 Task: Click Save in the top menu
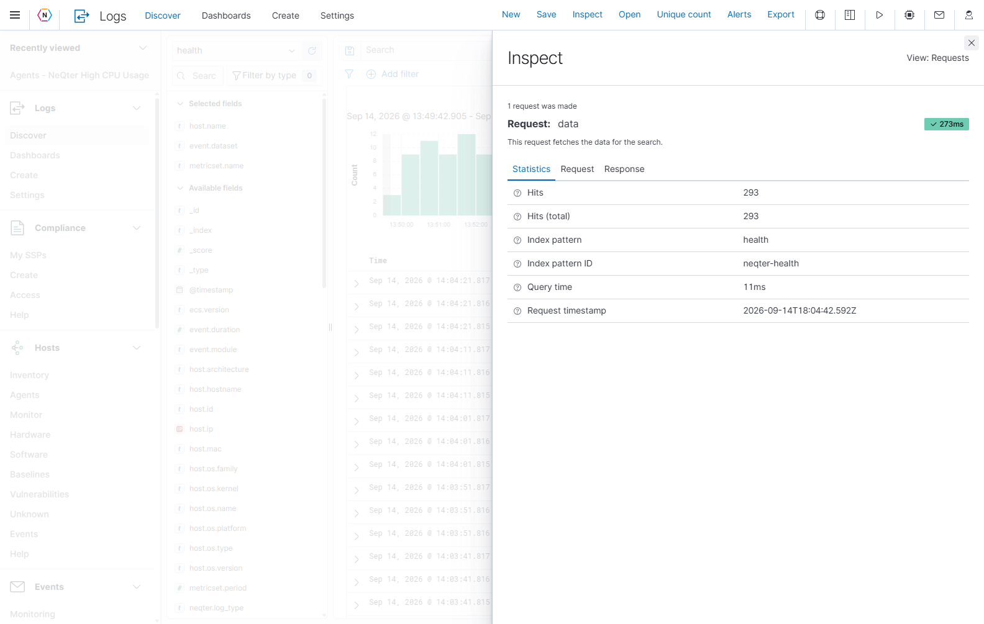tap(547, 14)
